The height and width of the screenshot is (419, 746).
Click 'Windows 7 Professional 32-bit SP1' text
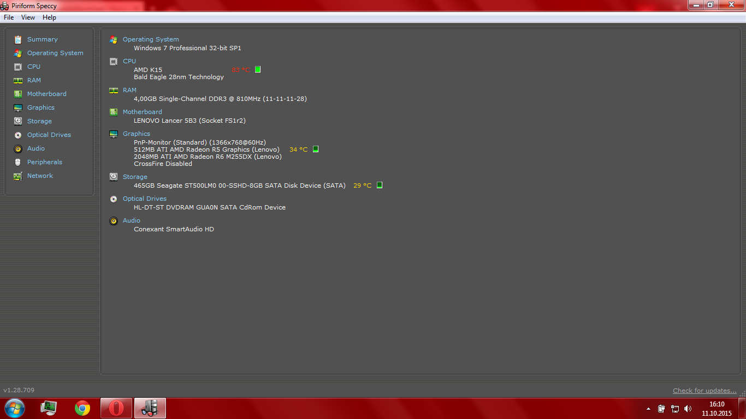[x=187, y=48]
